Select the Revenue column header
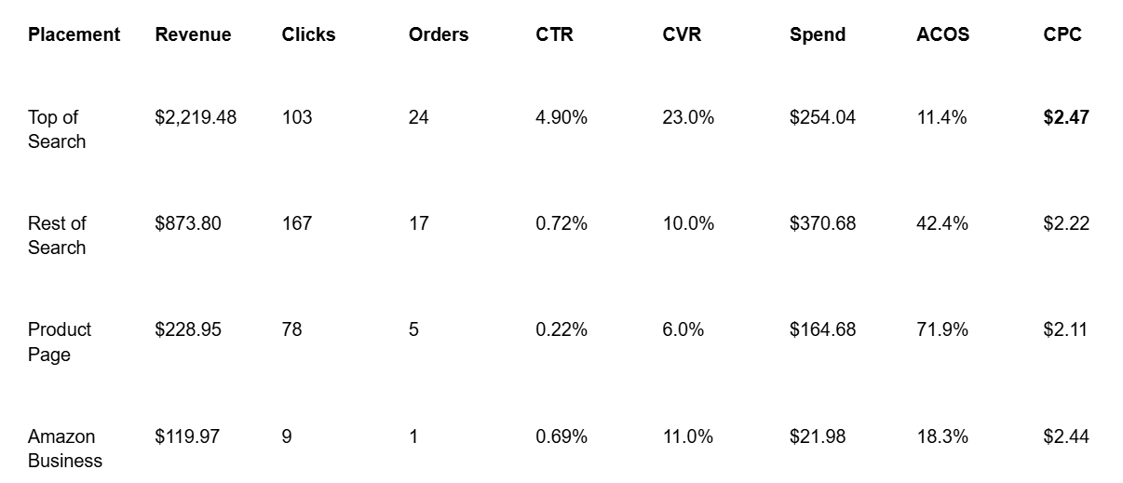 [x=193, y=34]
